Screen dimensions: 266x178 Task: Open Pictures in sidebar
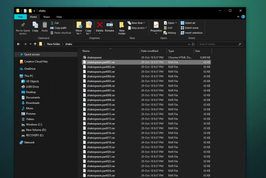click(x=28, y=114)
